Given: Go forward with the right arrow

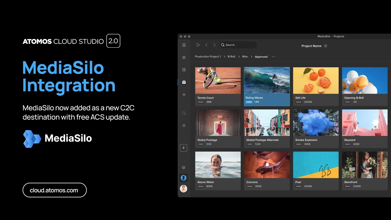Looking at the screenshot, I should coord(214,45).
